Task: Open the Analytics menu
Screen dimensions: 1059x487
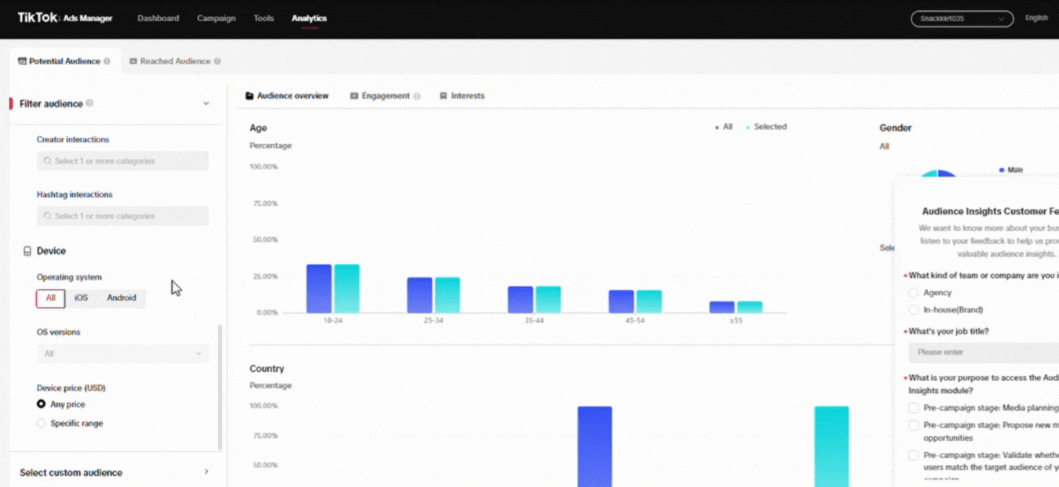Action: click(x=309, y=18)
